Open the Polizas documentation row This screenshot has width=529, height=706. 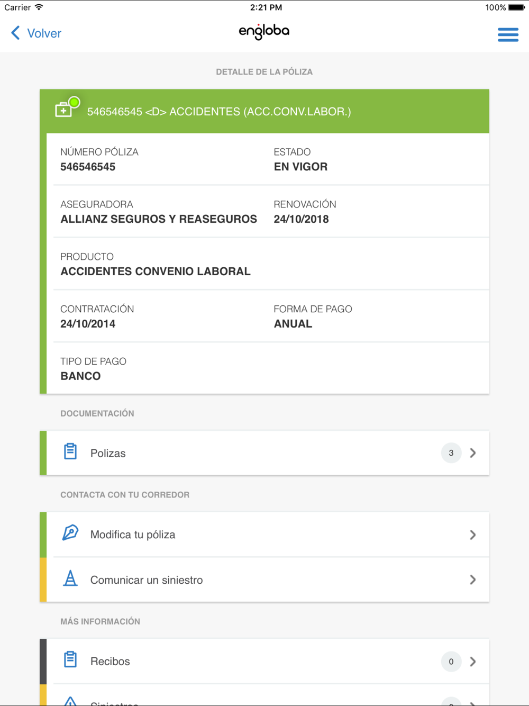(x=264, y=453)
